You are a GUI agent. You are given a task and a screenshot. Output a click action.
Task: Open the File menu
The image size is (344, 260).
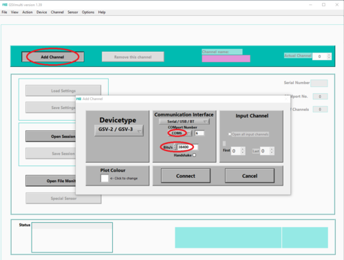pos(4,12)
